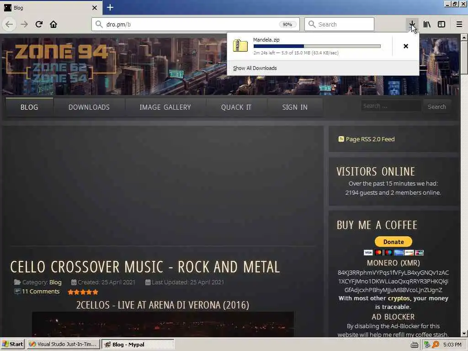Click the Created date calendar icon
The height and width of the screenshot is (351, 468).
coord(74,282)
